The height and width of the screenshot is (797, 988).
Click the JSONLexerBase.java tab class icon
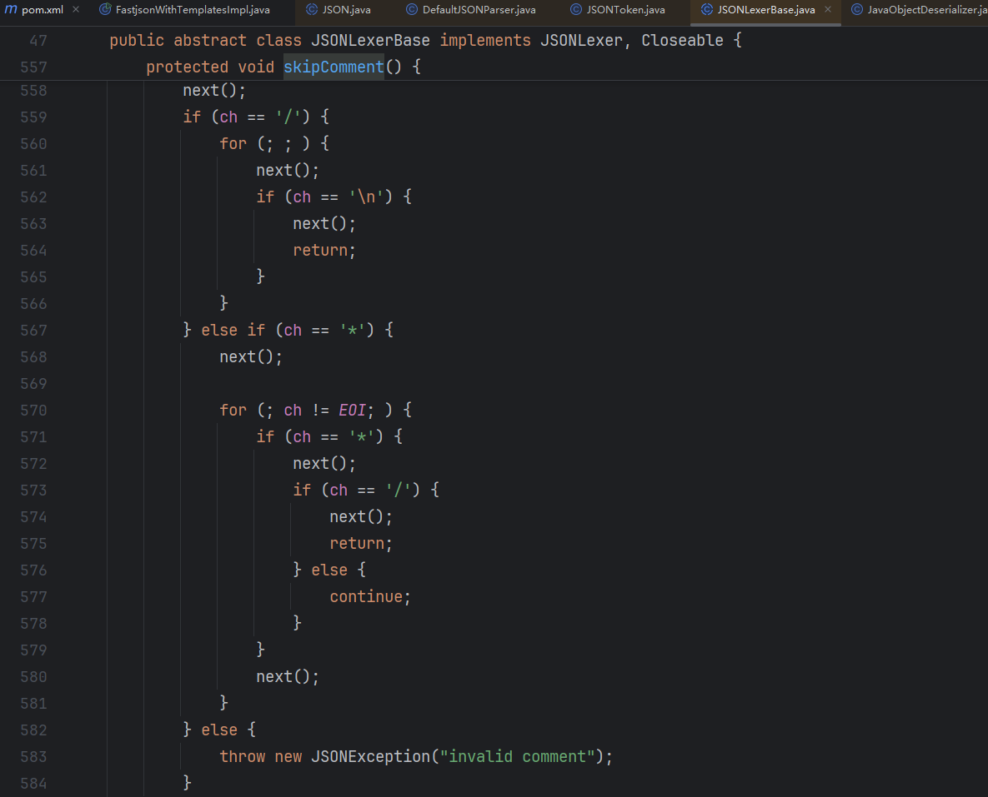point(706,10)
